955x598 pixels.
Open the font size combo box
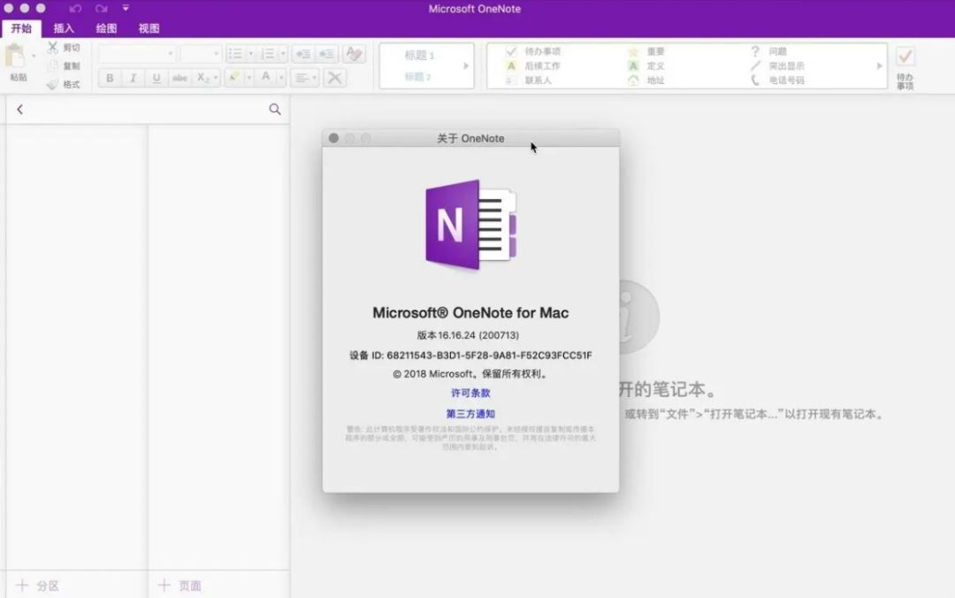point(201,54)
